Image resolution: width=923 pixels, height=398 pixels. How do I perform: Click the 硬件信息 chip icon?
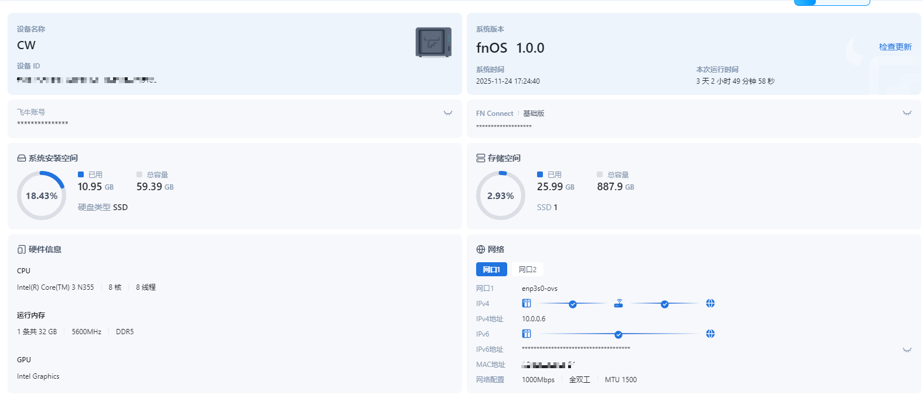click(22, 249)
